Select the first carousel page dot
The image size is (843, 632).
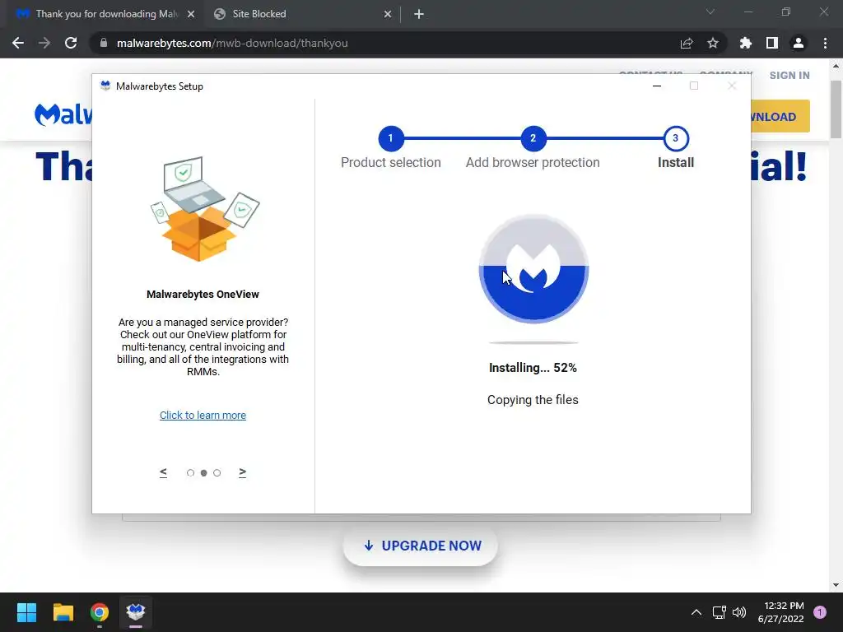coord(190,473)
